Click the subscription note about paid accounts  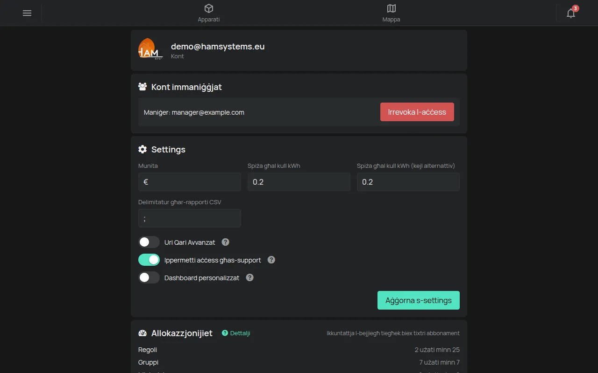click(x=393, y=333)
